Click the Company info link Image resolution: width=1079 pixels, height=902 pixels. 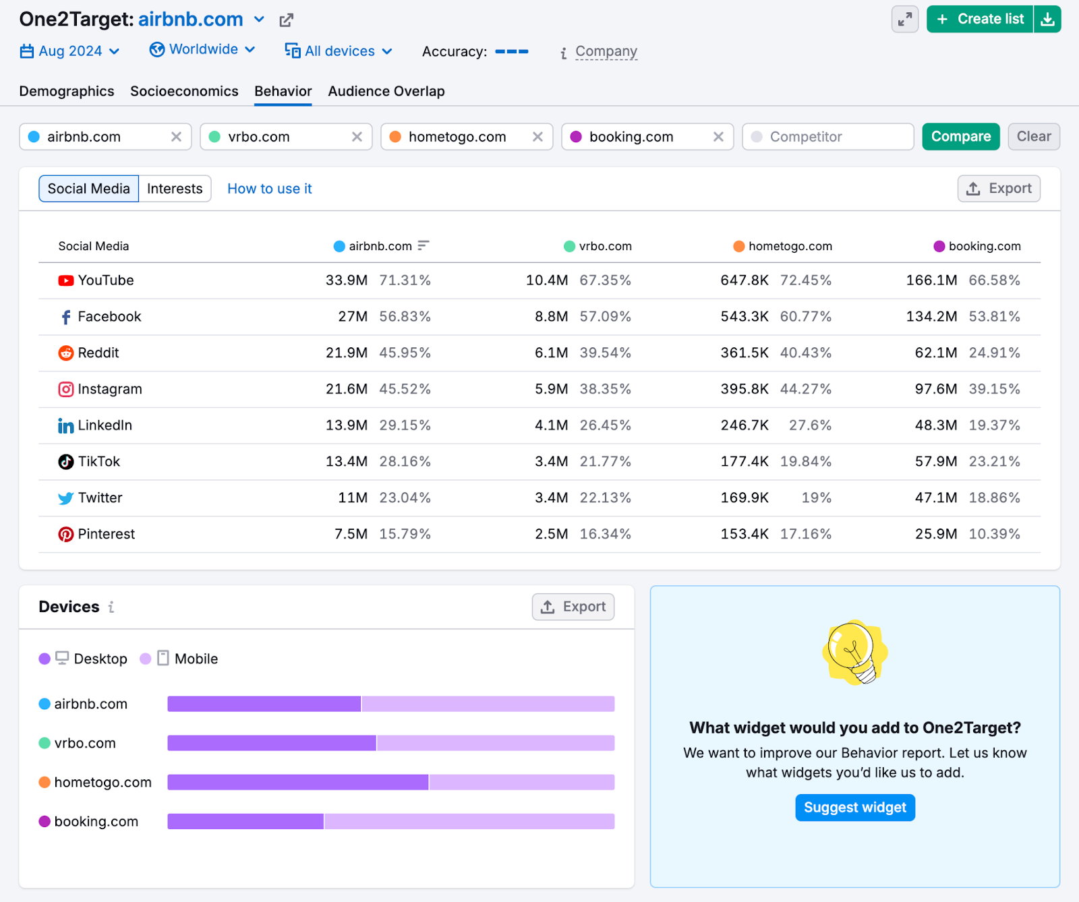pyautogui.click(x=606, y=51)
